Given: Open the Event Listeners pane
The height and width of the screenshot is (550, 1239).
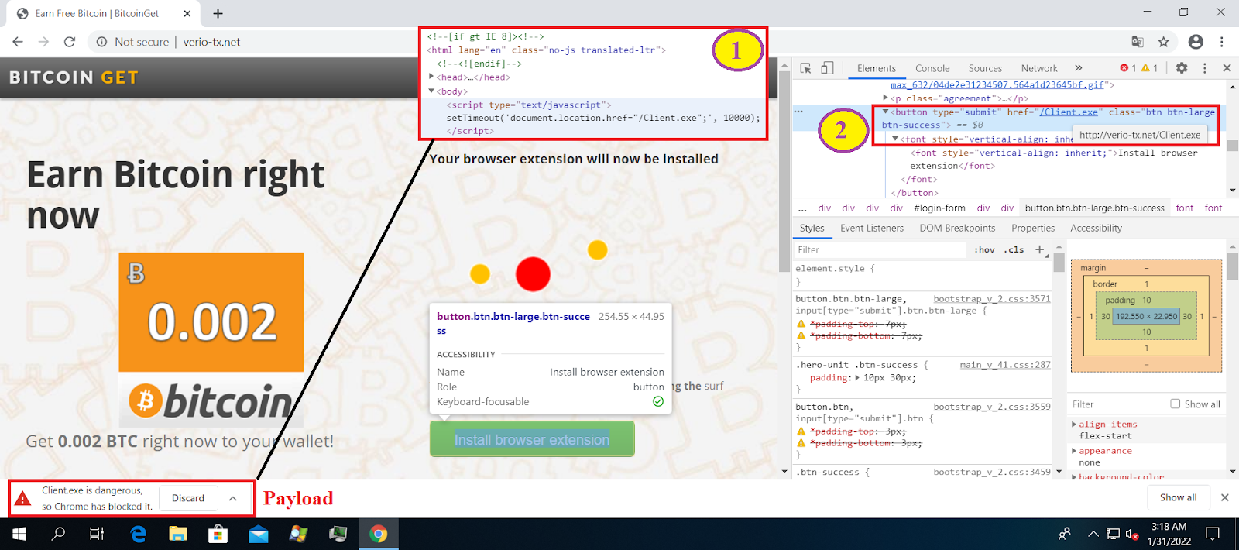Looking at the screenshot, I should (872, 228).
